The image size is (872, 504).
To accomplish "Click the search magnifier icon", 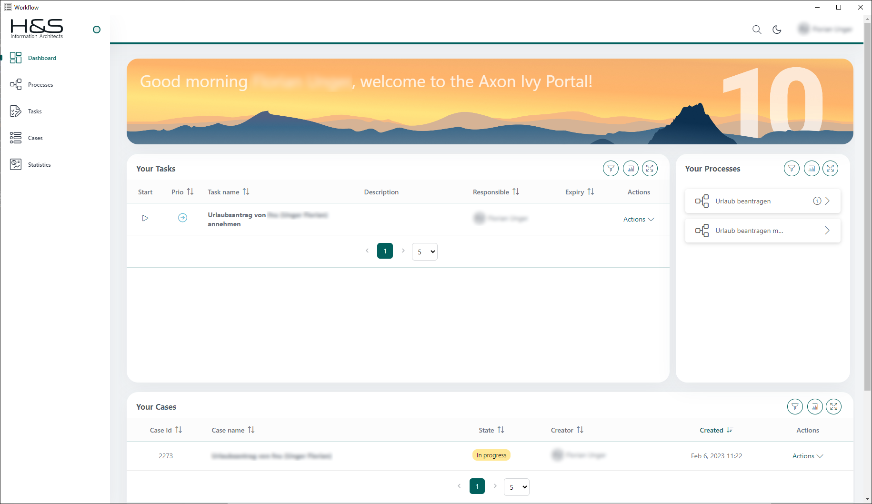I will coord(756,30).
